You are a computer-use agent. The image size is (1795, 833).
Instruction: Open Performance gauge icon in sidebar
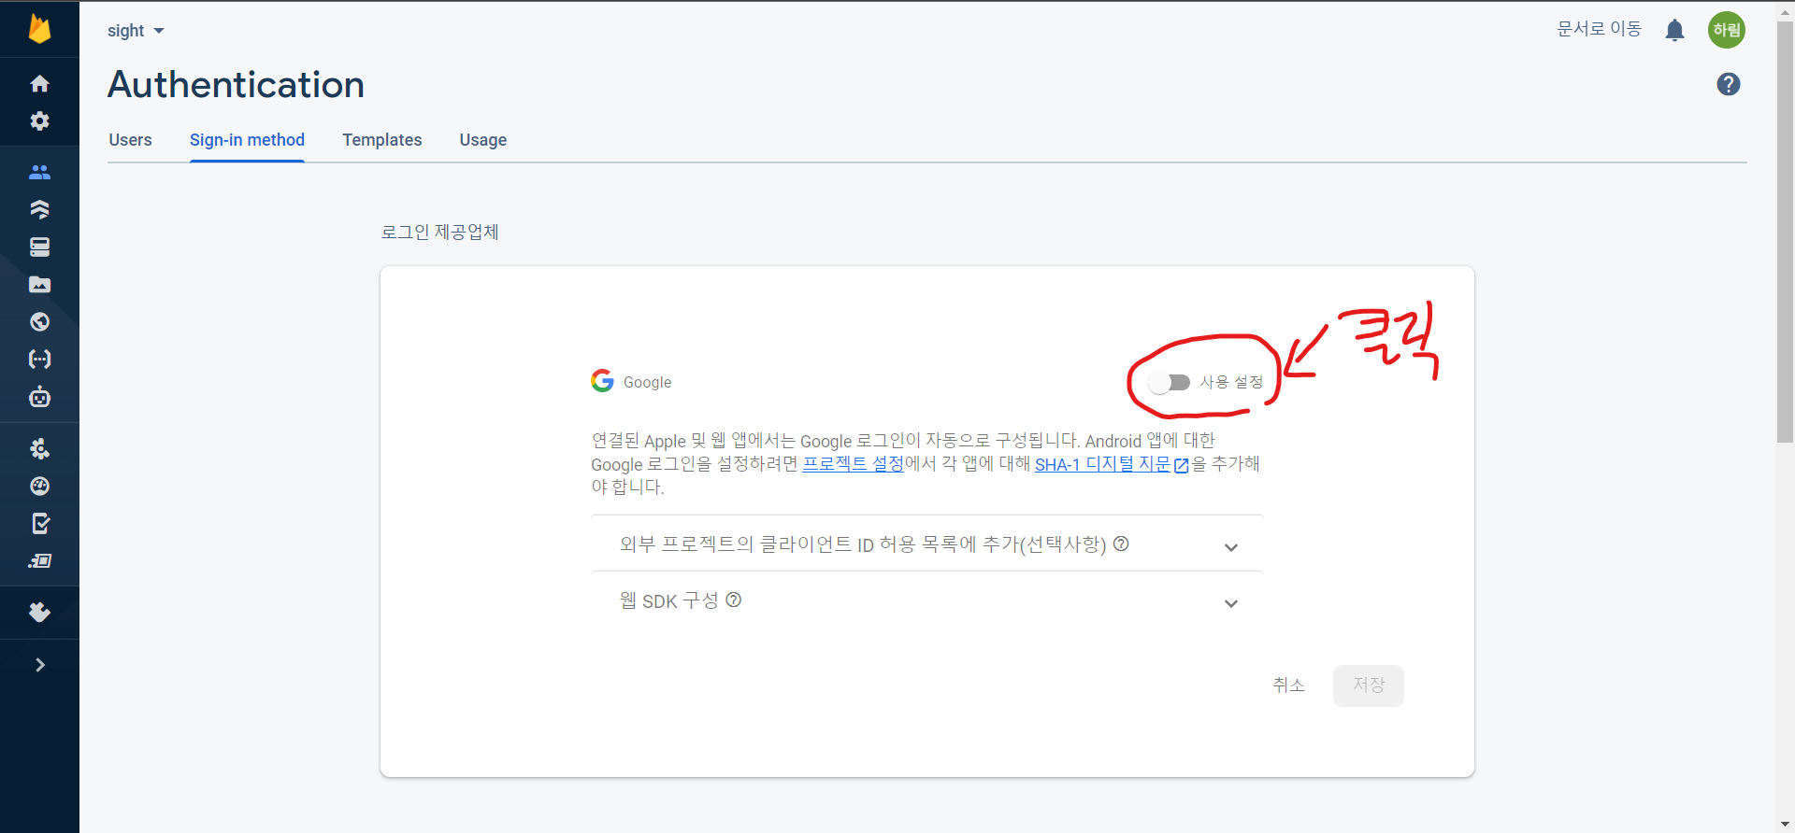(39, 487)
